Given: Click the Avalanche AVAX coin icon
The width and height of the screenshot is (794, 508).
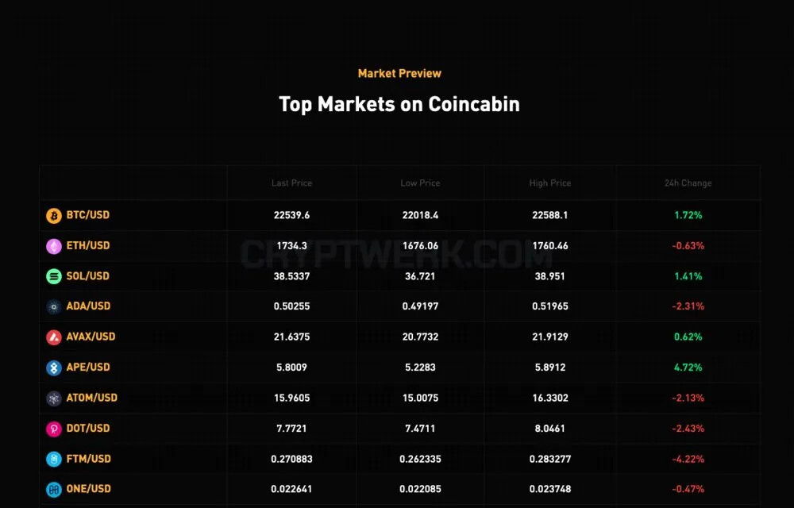Looking at the screenshot, I should click(x=54, y=337).
